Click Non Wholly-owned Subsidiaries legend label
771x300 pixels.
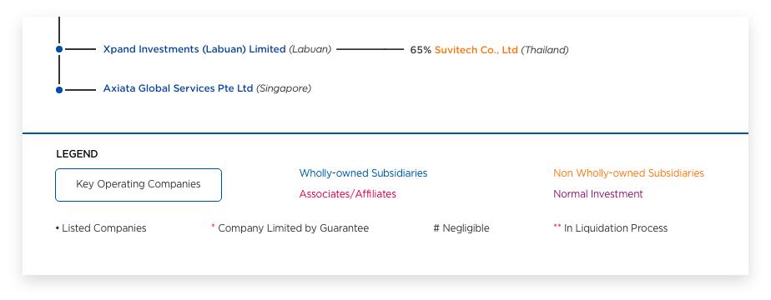click(628, 173)
